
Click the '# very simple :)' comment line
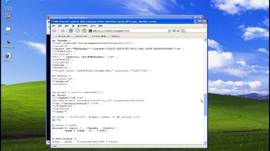(x=64, y=139)
